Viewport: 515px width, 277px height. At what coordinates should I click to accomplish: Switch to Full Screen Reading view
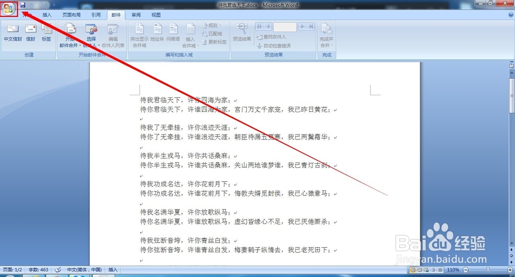coord(420,270)
